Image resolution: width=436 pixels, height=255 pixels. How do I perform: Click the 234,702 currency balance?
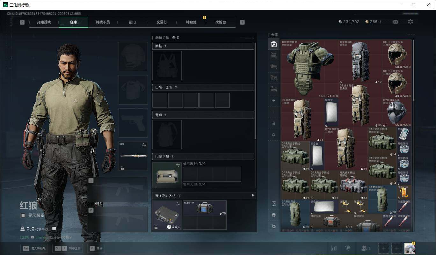point(349,22)
